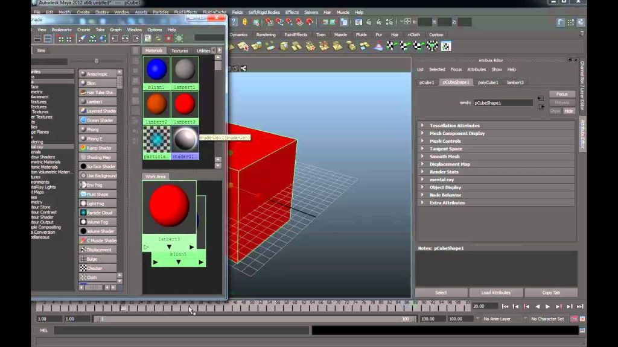Click the MEL command input field
Viewport: 618px width, 347px height.
click(181, 331)
